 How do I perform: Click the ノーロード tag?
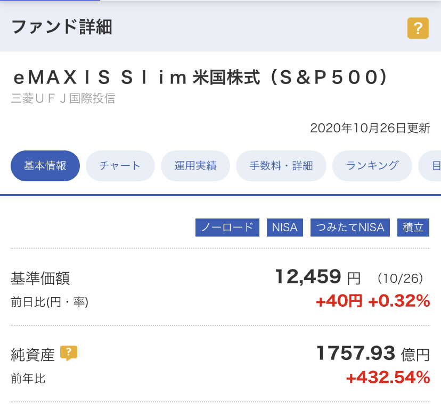[x=227, y=228]
